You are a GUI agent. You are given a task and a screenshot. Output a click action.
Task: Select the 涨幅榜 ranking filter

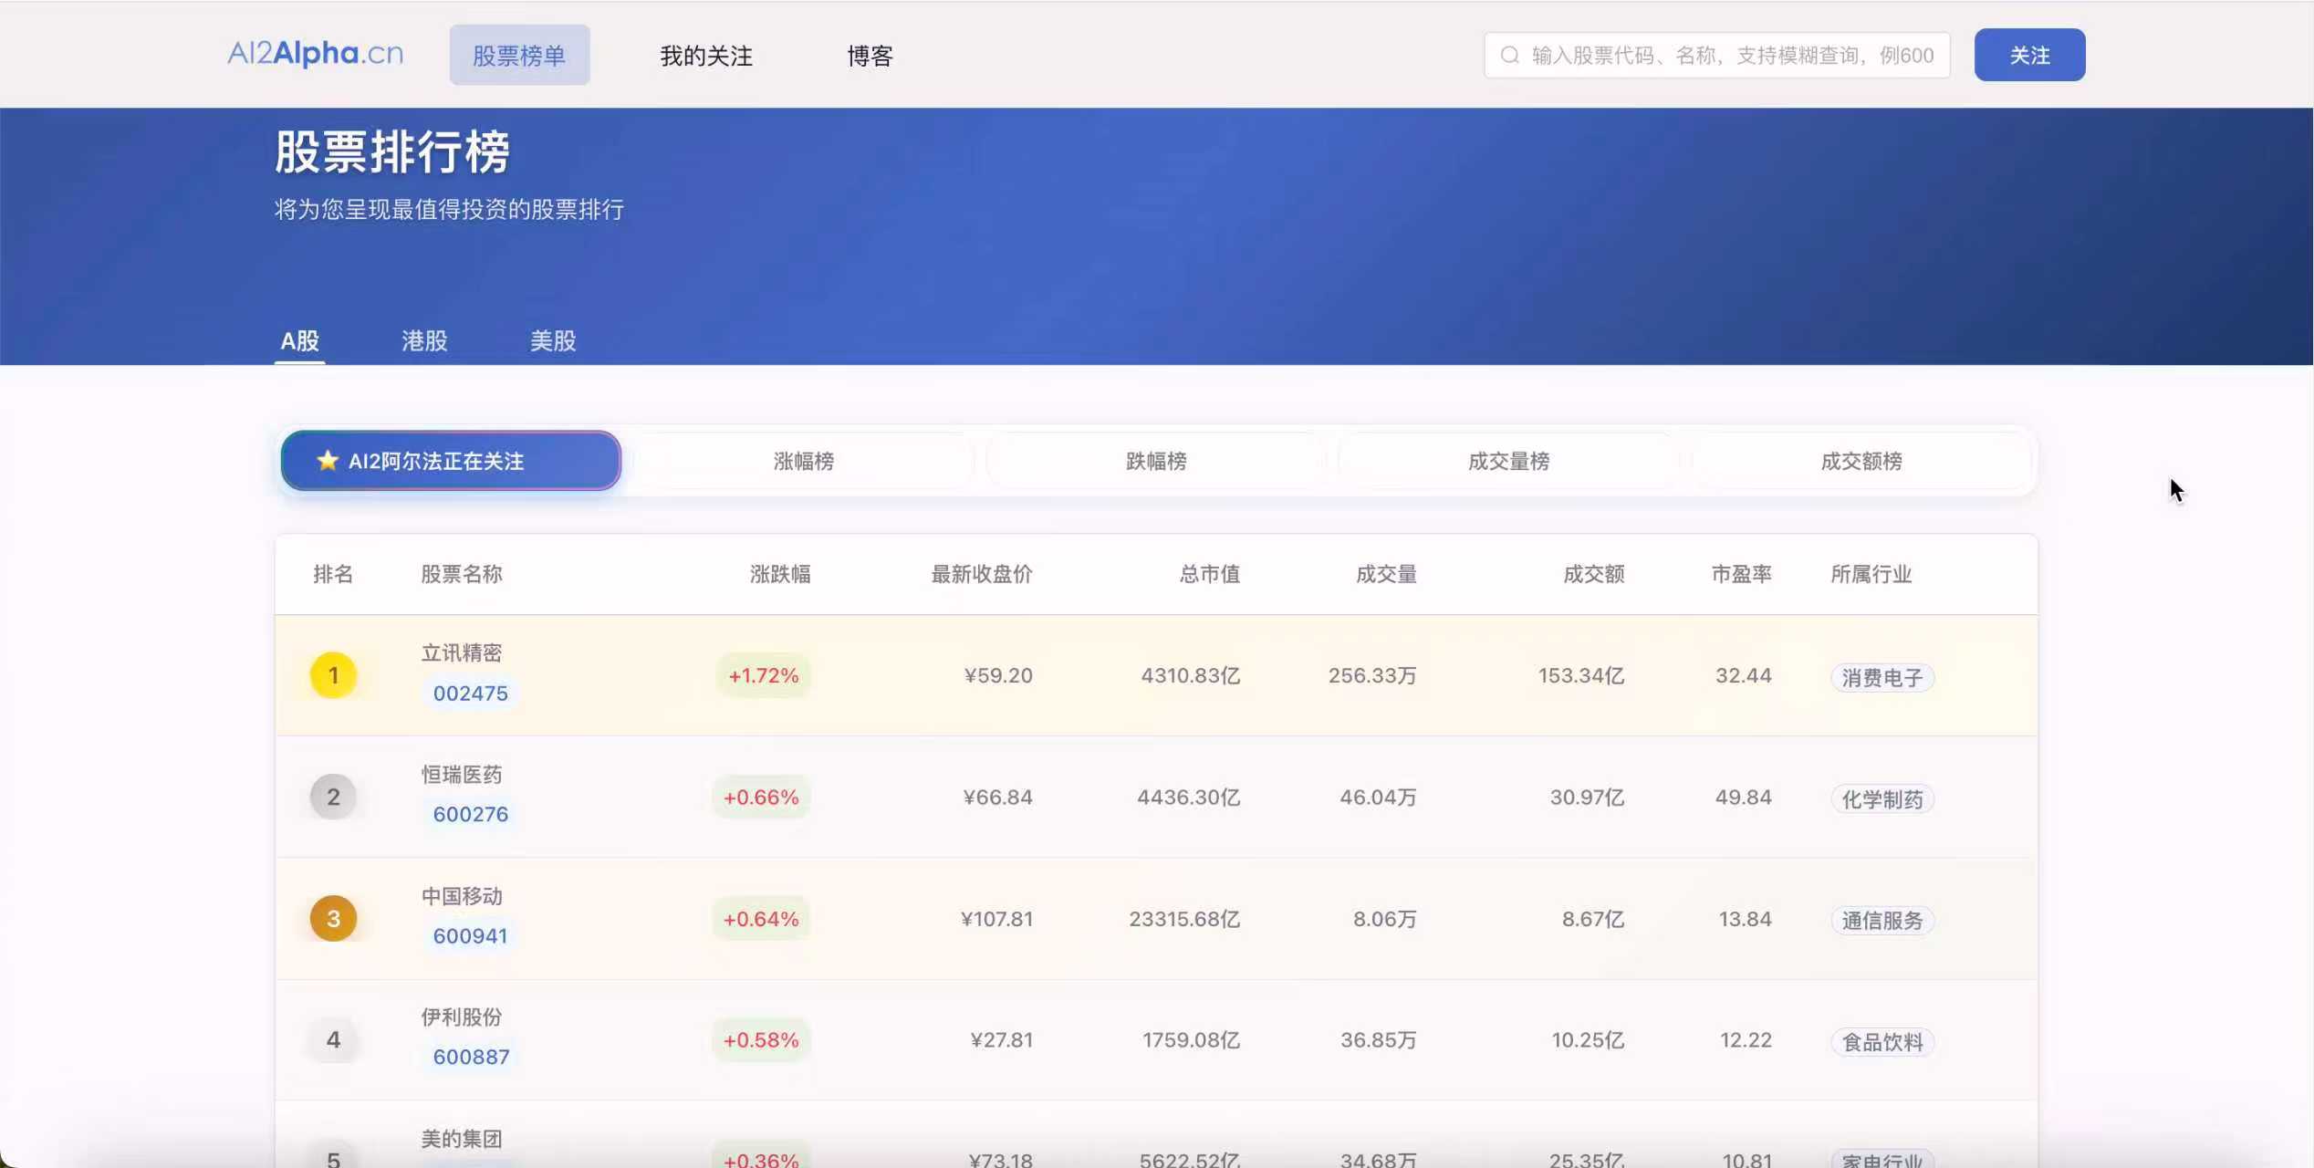pos(803,462)
